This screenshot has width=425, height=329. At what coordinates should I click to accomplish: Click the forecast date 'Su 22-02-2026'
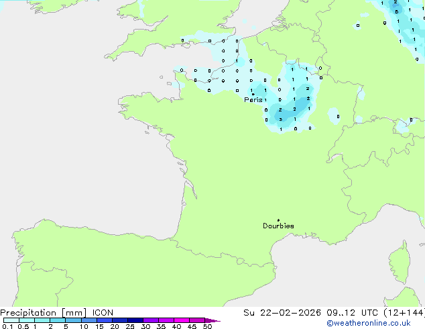[x=282, y=313]
